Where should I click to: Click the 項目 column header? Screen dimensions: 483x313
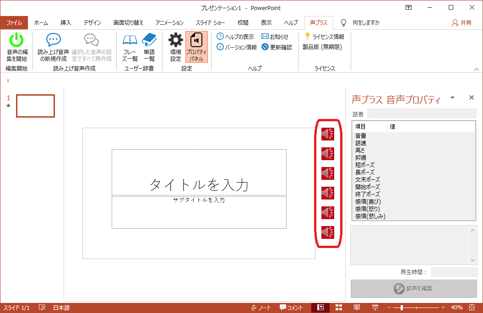point(369,127)
